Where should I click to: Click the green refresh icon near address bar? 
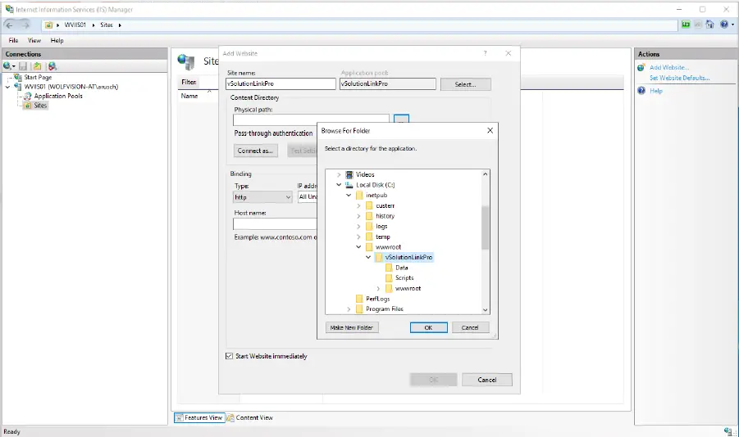(686, 25)
